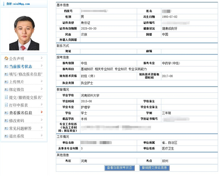Click the card icon beside 常见问题解答

(x=6, y=128)
